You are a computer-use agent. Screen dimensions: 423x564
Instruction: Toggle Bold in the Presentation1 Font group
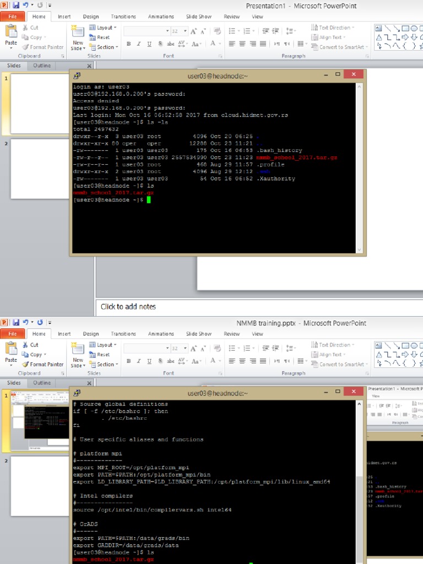128,44
